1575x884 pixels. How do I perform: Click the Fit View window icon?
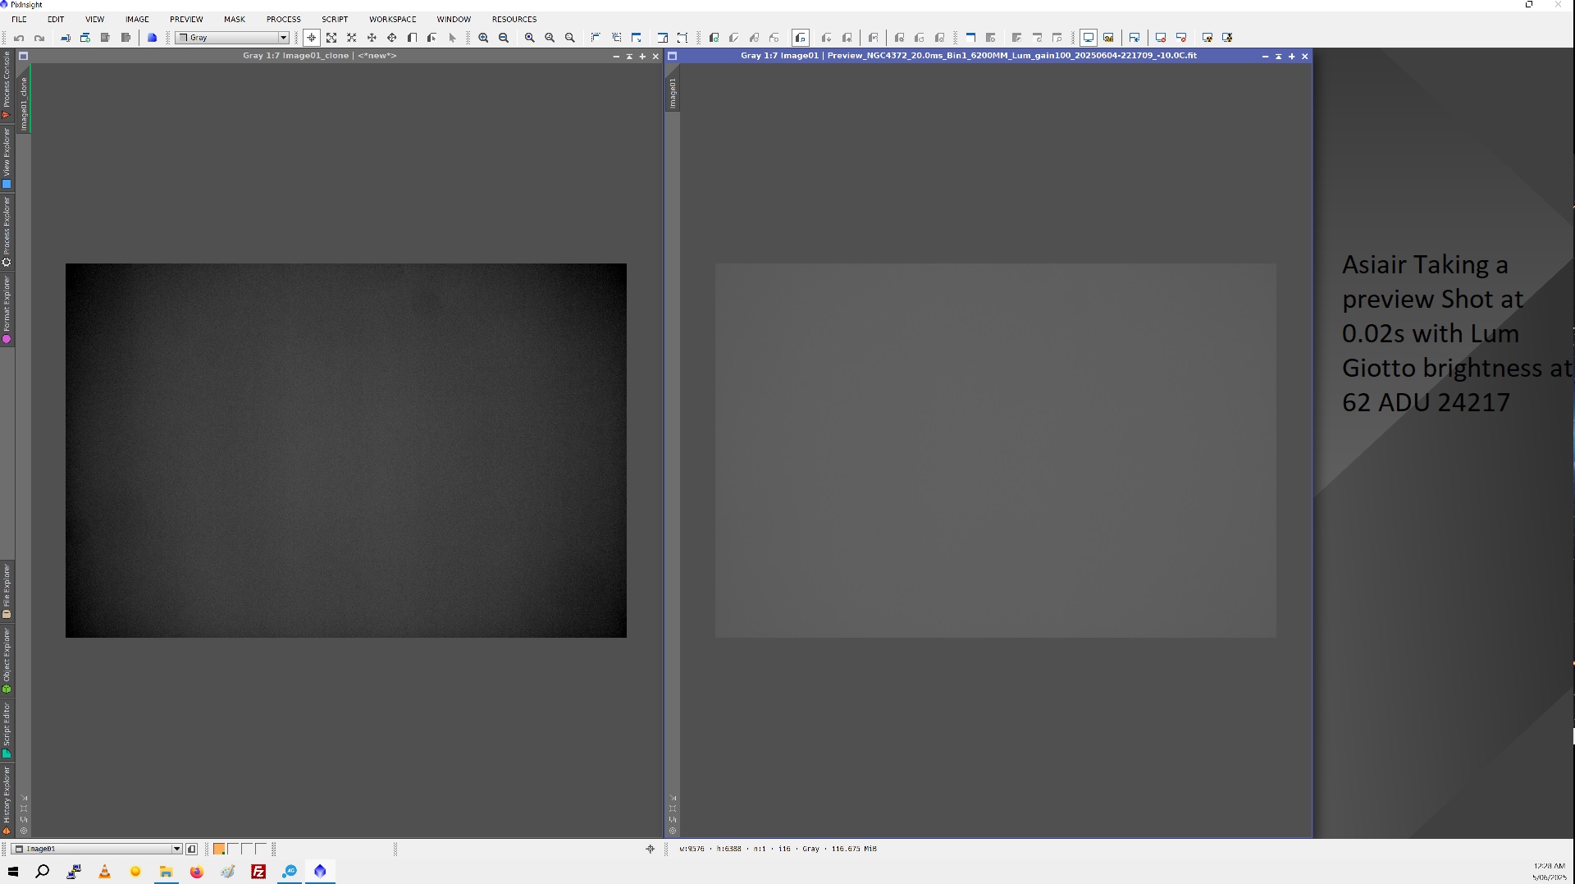pos(596,38)
